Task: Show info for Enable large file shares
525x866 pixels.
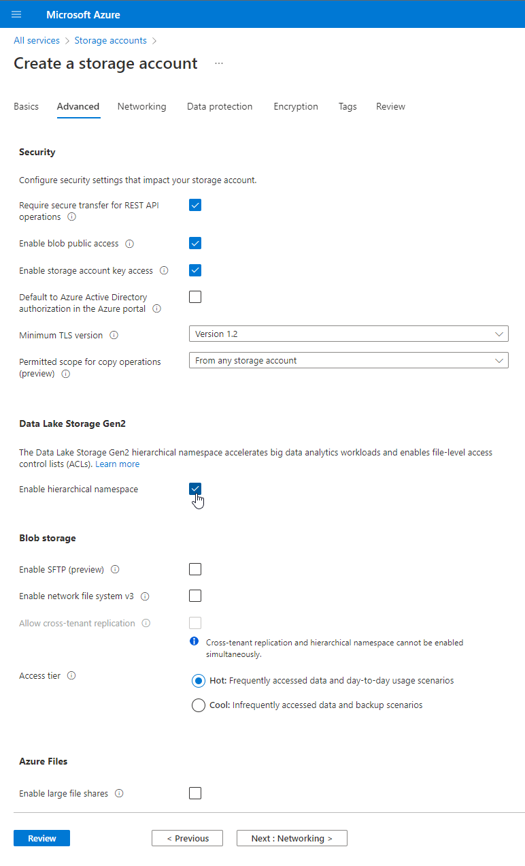Action: tap(119, 793)
